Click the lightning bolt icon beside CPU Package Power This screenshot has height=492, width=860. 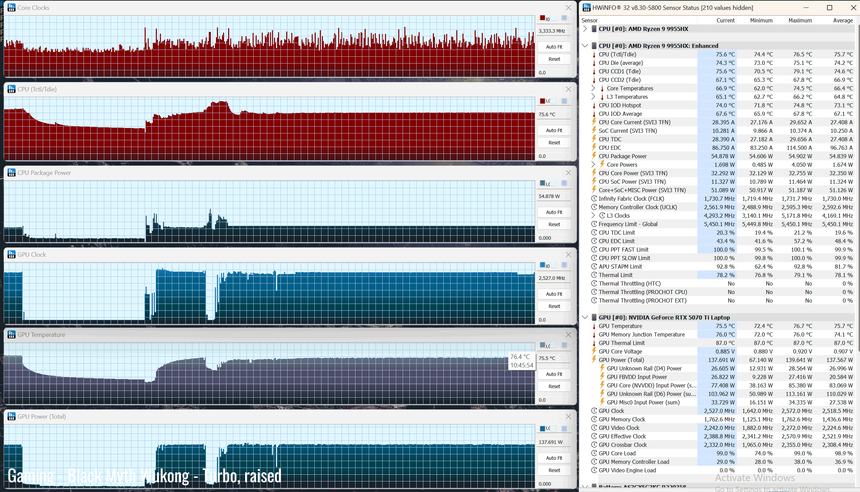click(594, 156)
